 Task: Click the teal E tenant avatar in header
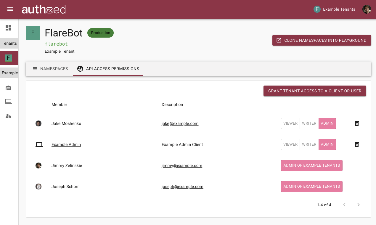(x=317, y=9)
